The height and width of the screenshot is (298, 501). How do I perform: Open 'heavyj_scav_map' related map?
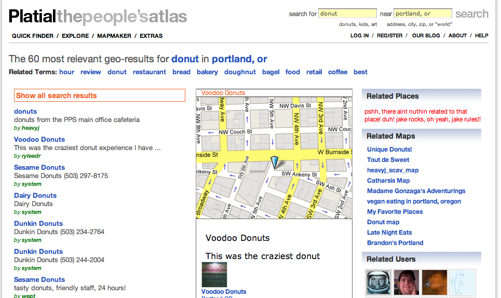392,170
